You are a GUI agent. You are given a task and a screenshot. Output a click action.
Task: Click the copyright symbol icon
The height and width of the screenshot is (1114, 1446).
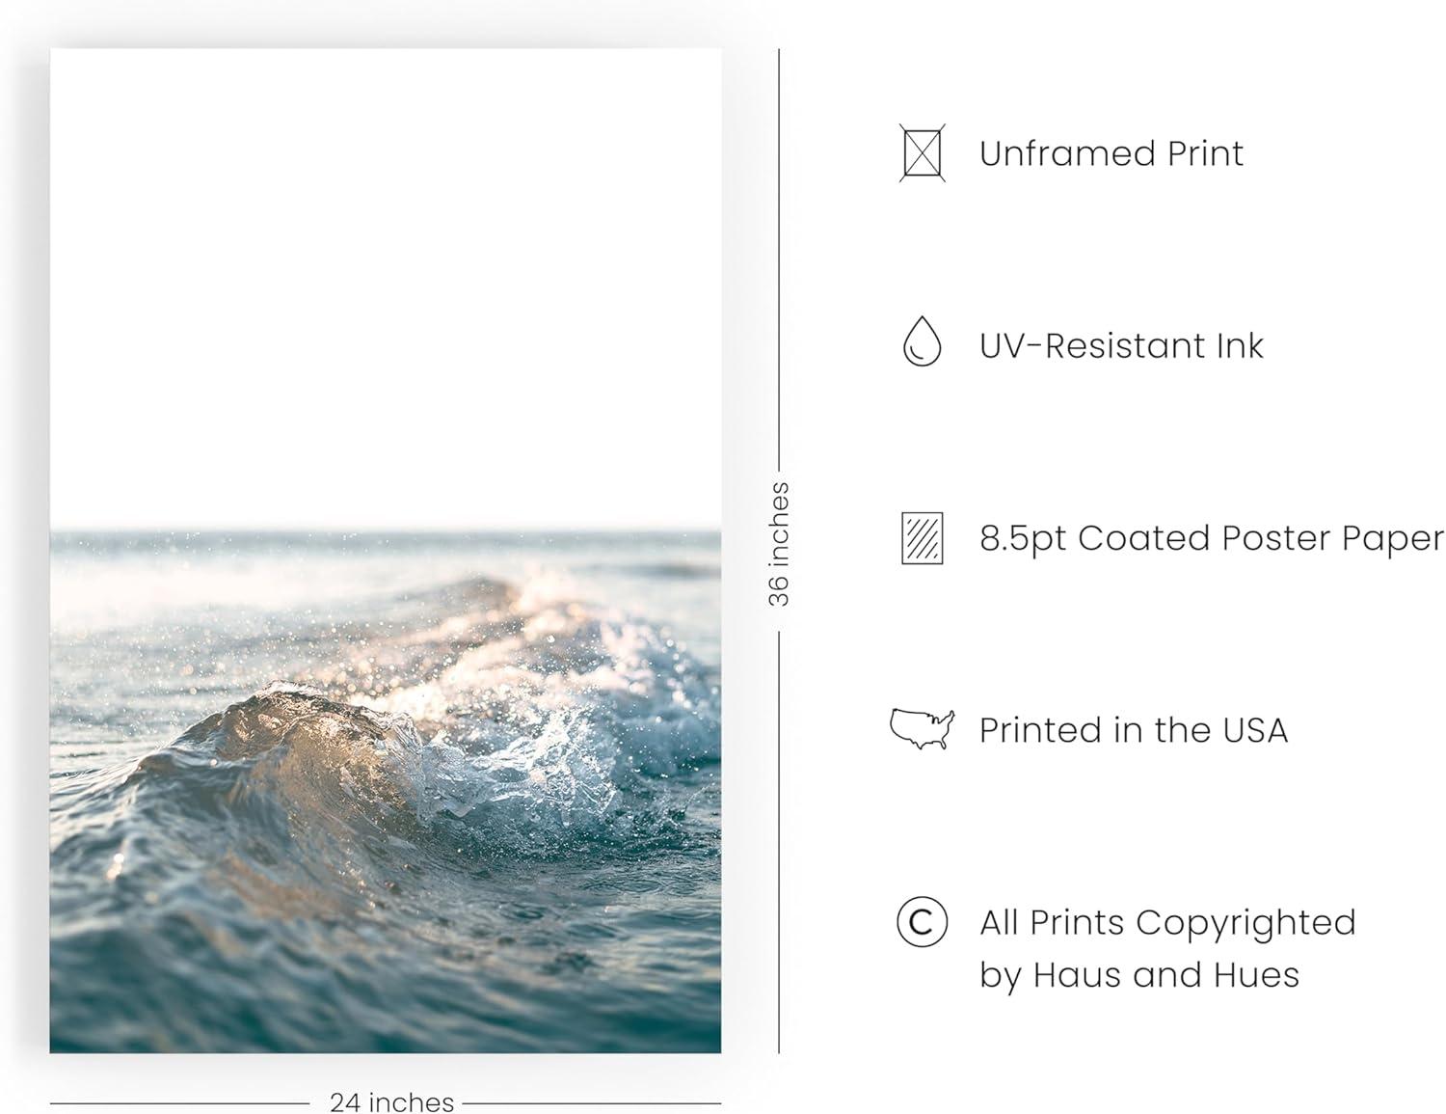922,922
